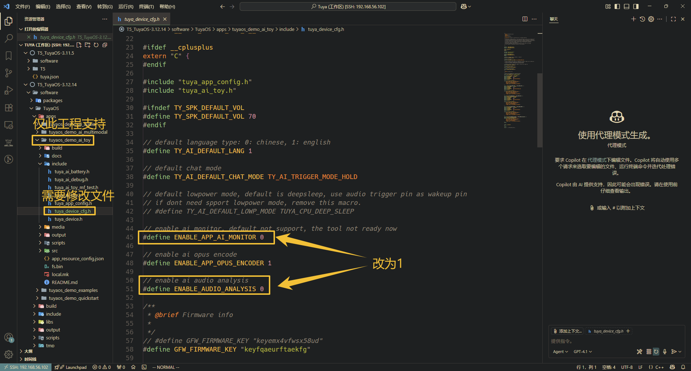The height and width of the screenshot is (371, 691).
Task: Open the Agent mode dropdown
Action: (560, 352)
